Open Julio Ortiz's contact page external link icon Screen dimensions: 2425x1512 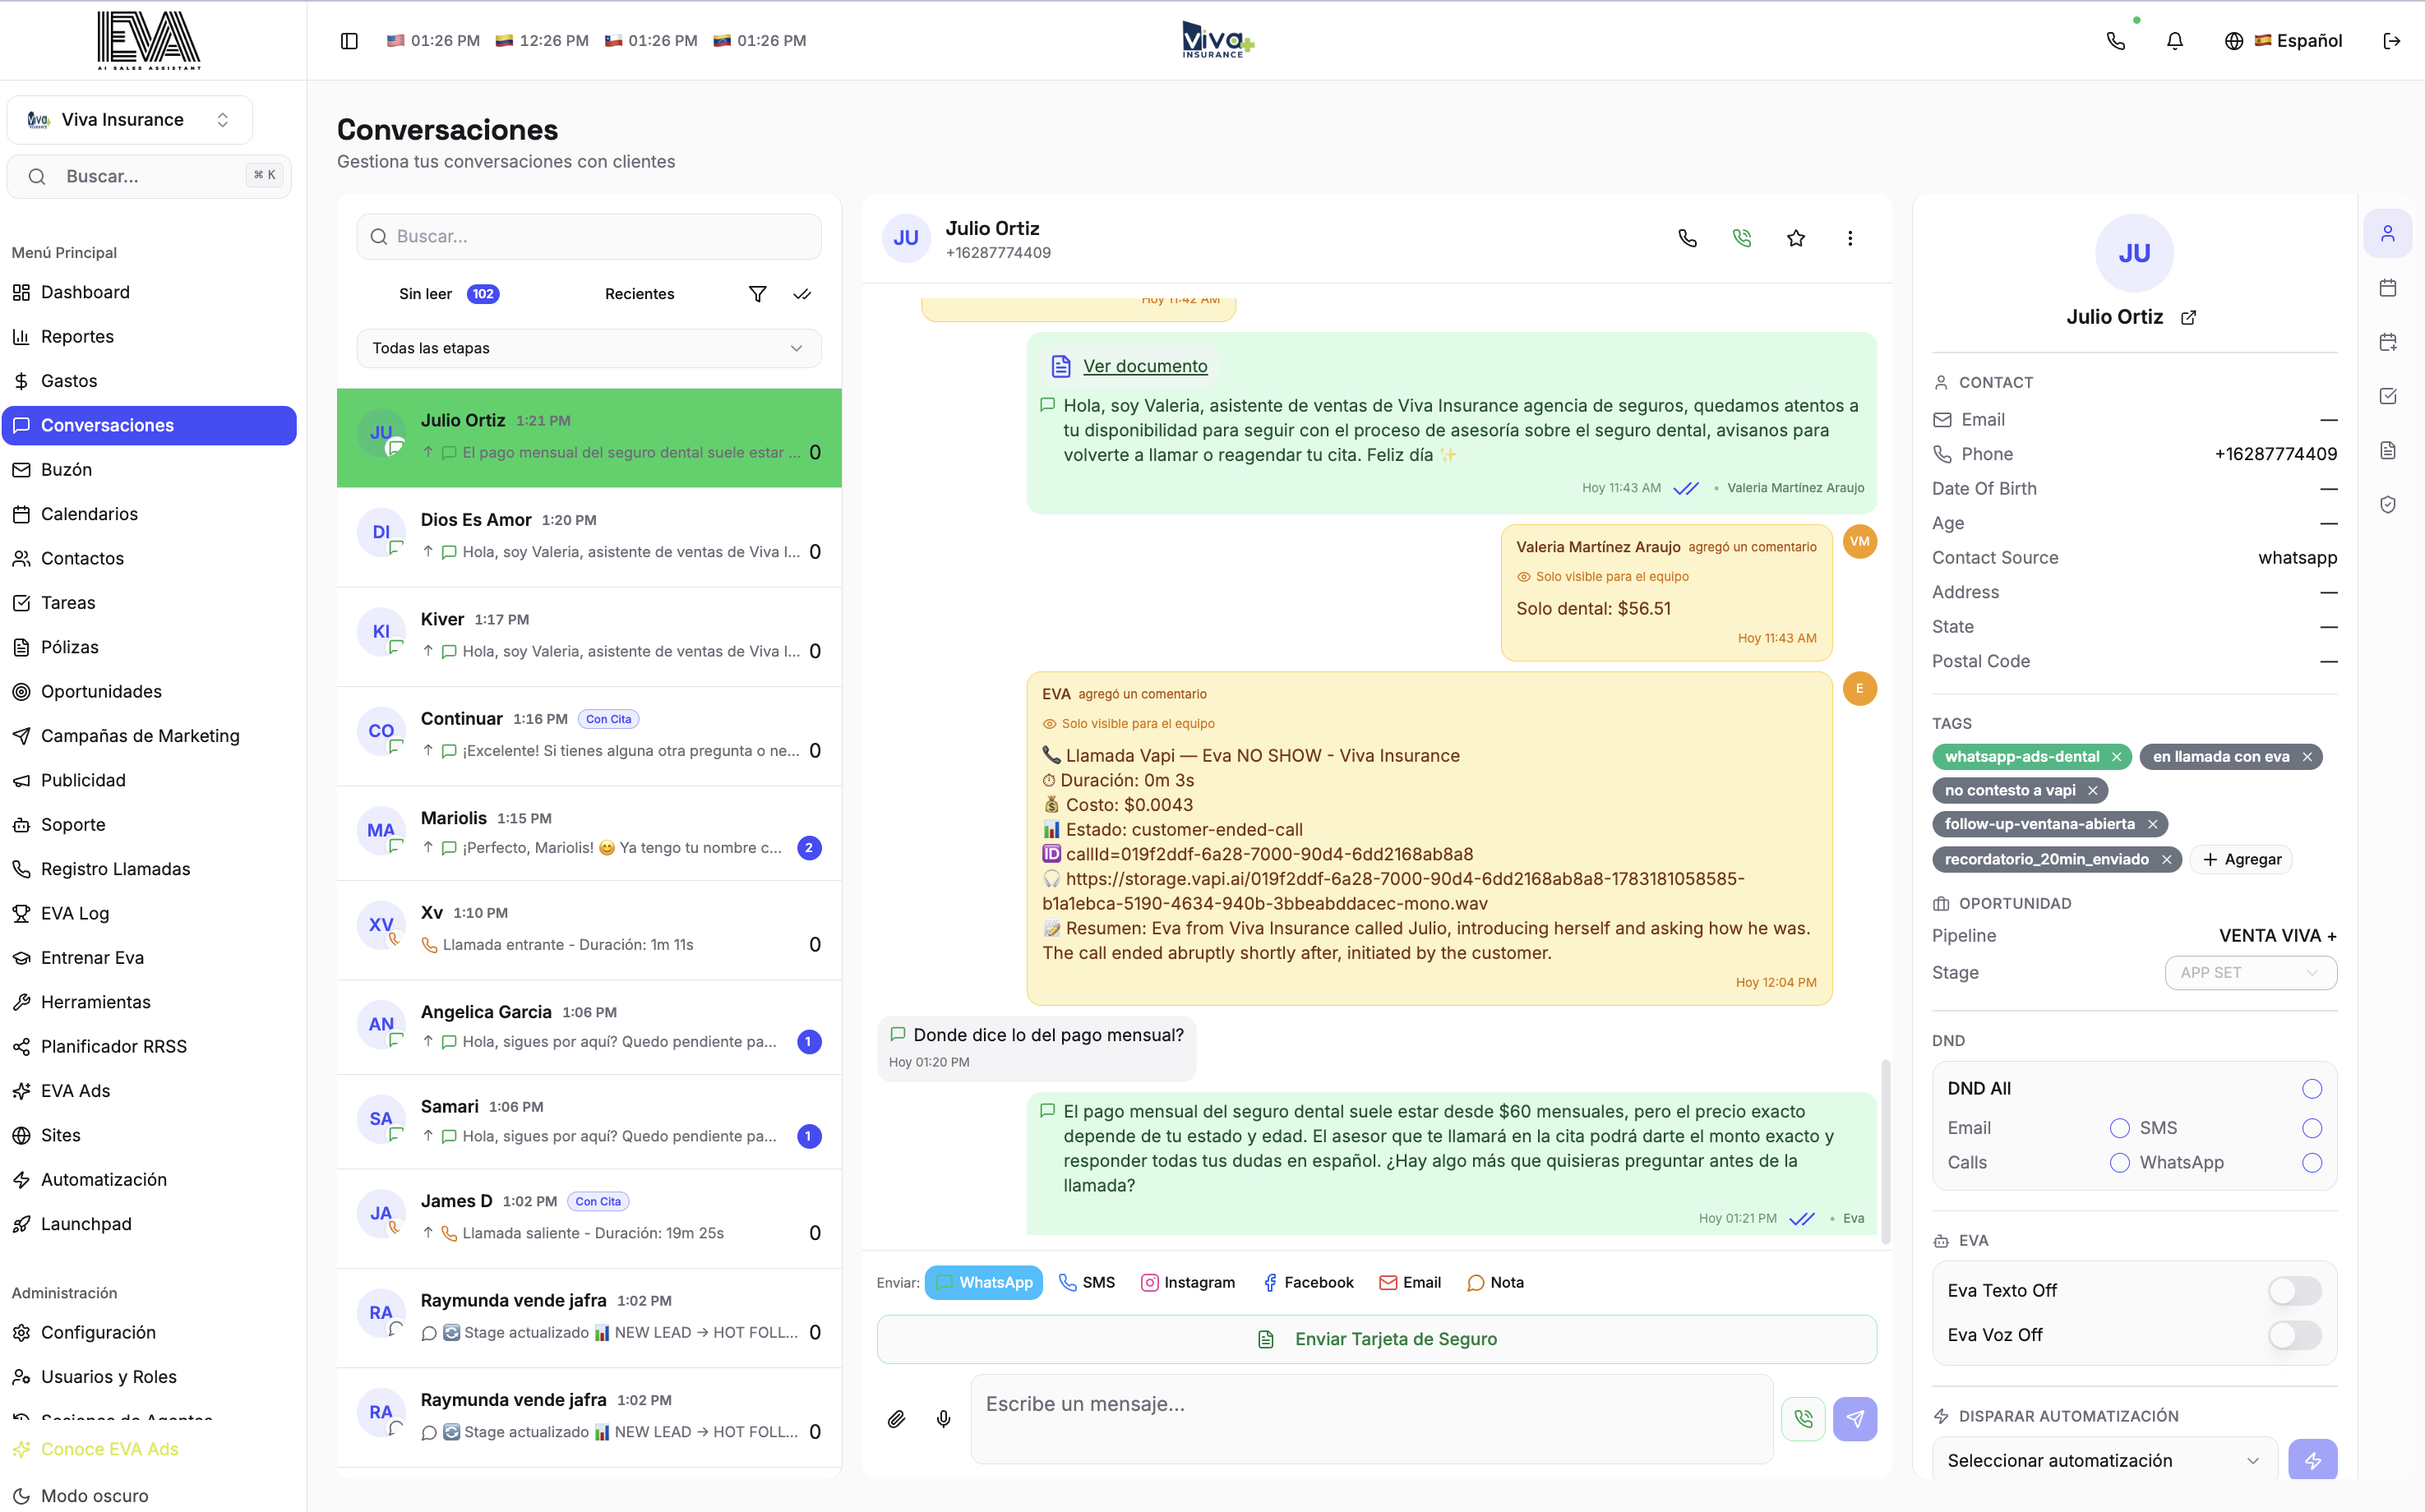coord(2189,317)
